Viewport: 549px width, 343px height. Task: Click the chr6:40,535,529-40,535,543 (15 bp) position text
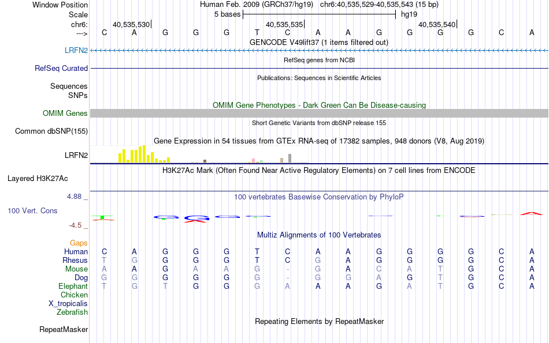click(379, 5)
